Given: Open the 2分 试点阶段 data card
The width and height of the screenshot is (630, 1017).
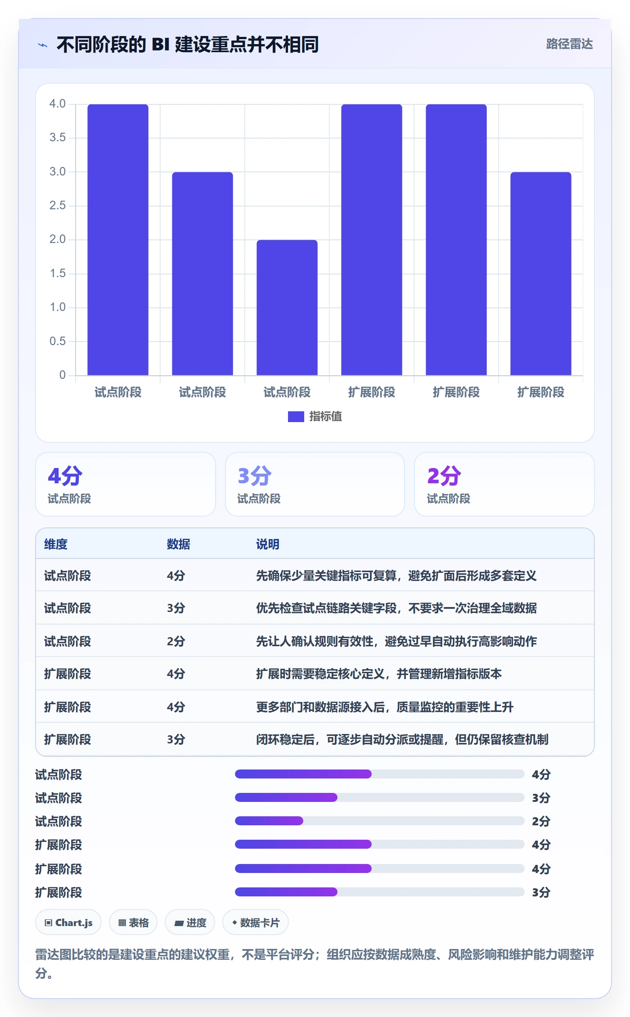Looking at the screenshot, I should click(504, 484).
